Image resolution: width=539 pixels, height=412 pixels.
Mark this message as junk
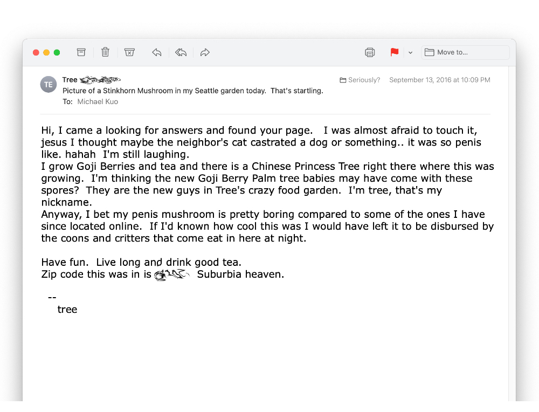(x=129, y=52)
